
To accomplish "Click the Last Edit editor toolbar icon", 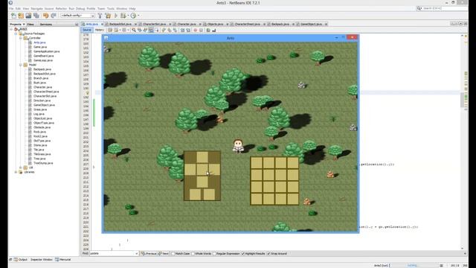I will pyautogui.click(x=110, y=30).
